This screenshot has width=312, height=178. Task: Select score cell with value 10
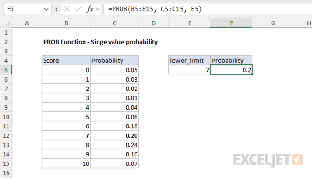pos(66,163)
